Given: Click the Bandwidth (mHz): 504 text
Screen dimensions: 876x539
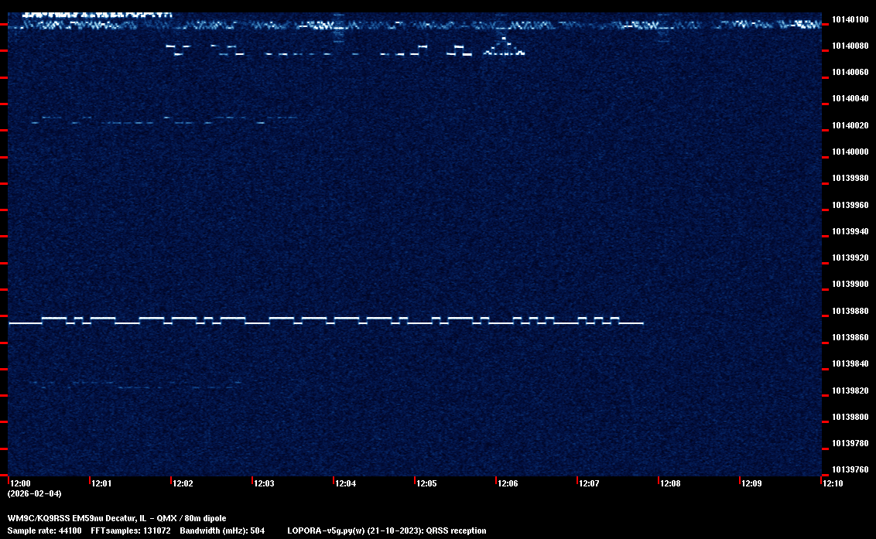Looking at the screenshot, I should [222, 530].
